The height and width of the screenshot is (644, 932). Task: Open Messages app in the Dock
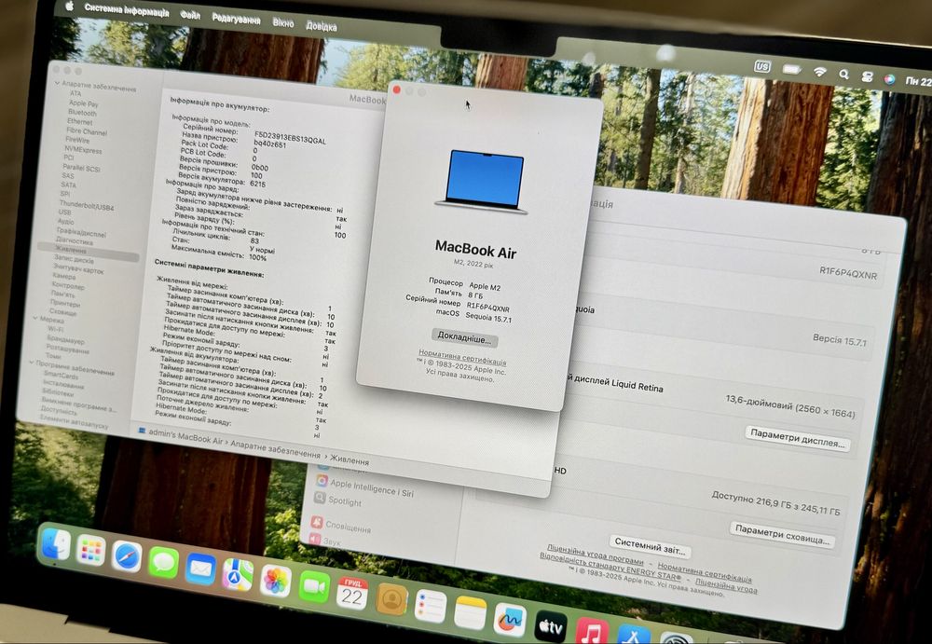tap(163, 563)
